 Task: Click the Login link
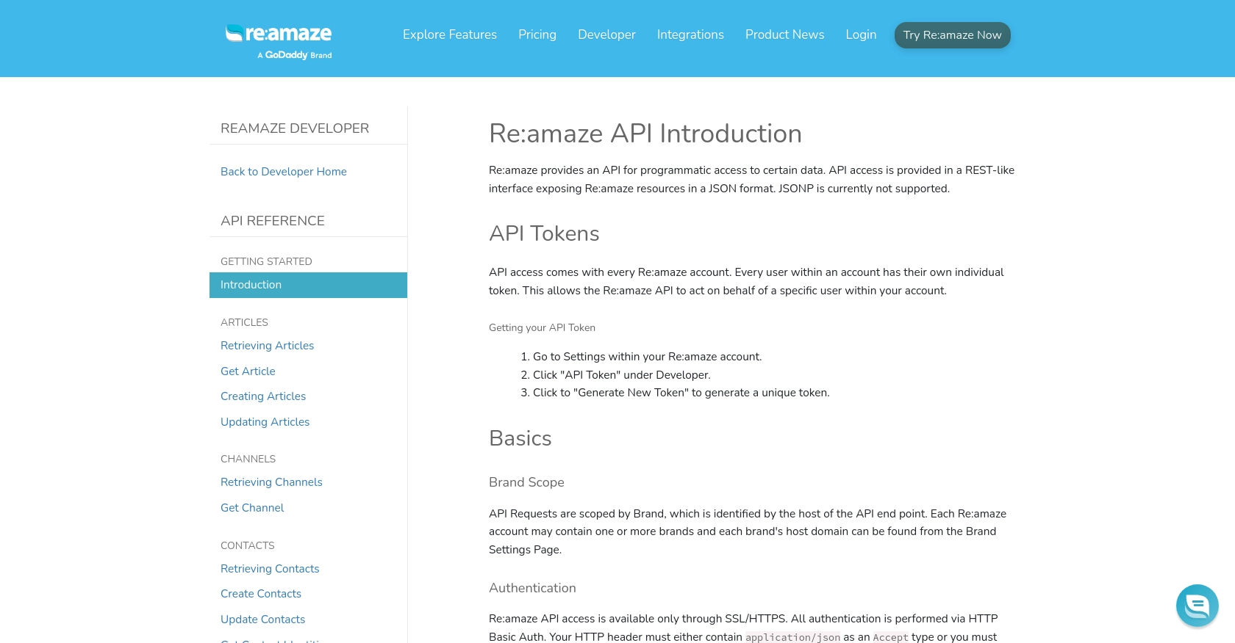pos(861,34)
